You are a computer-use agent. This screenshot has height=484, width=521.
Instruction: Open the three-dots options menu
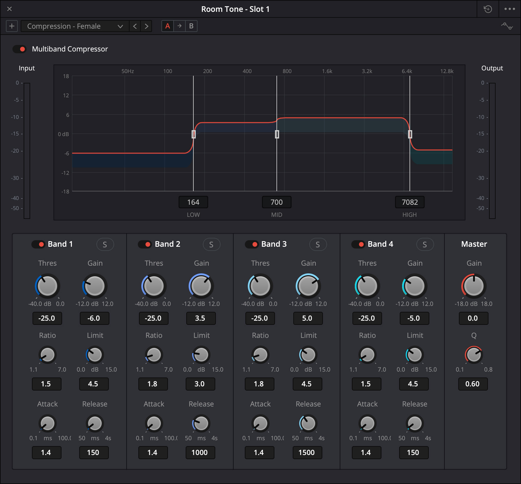[x=509, y=9]
